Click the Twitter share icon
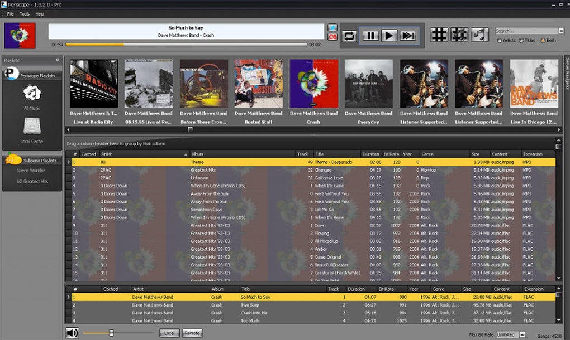Screen dimensions: 570x340 coord(332,27)
